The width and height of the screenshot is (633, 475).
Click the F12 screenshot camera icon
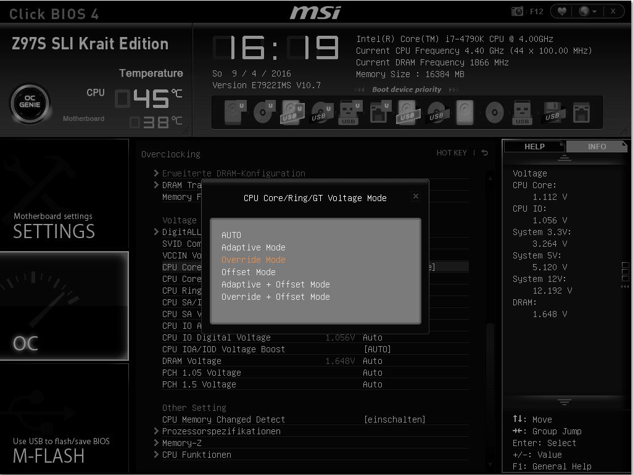517,11
